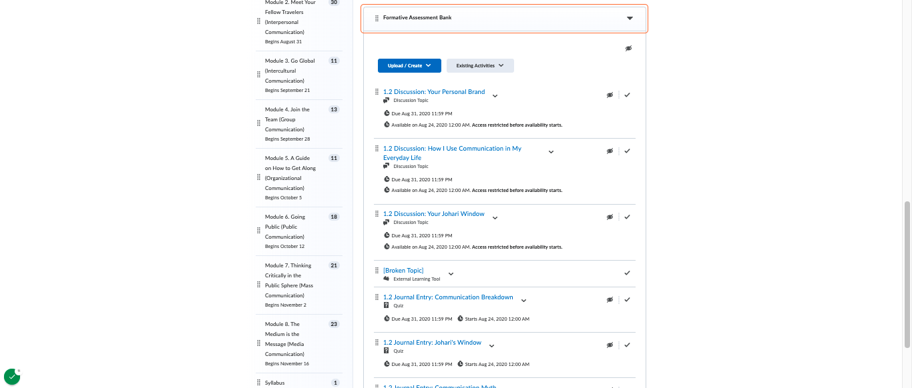Toggle module visibility eye icon above Upload button

tap(628, 49)
